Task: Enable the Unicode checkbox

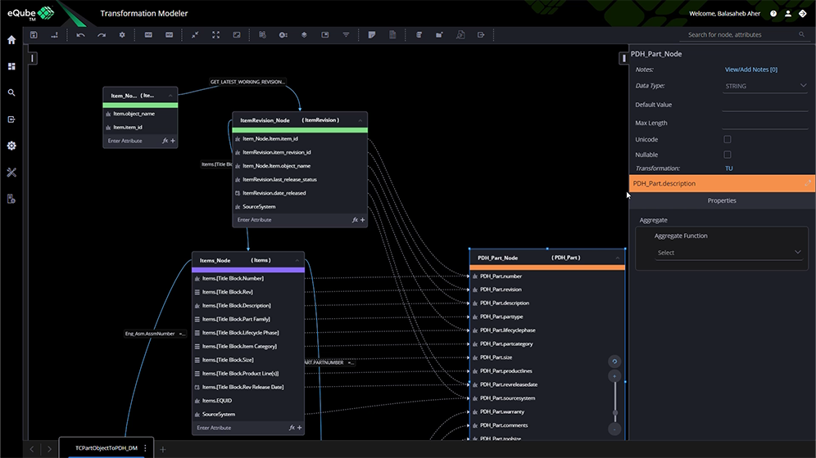Action: 727,140
